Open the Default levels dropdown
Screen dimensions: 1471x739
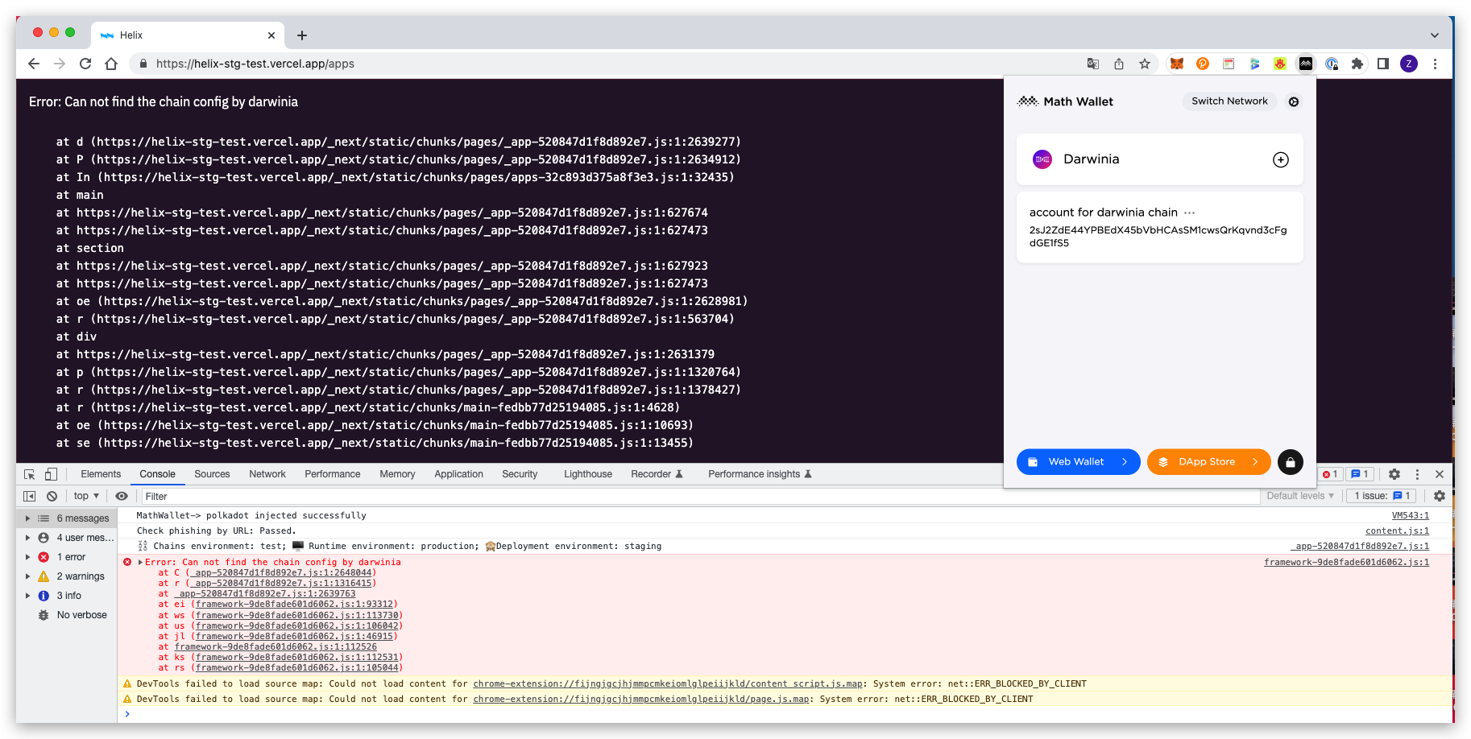pos(1299,495)
